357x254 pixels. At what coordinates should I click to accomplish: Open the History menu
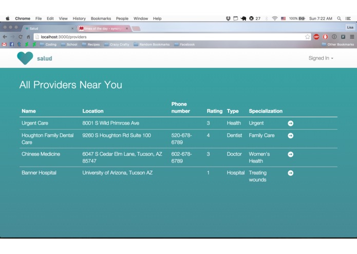click(x=79, y=19)
